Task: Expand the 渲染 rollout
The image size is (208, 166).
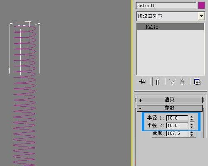Action: pyautogui.click(x=170, y=100)
